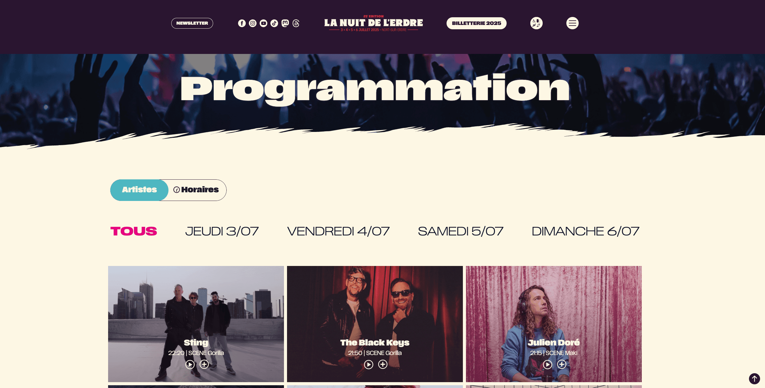Screen dimensions: 765x388
Task: Open the TikTok social icon
Action: 274,23
